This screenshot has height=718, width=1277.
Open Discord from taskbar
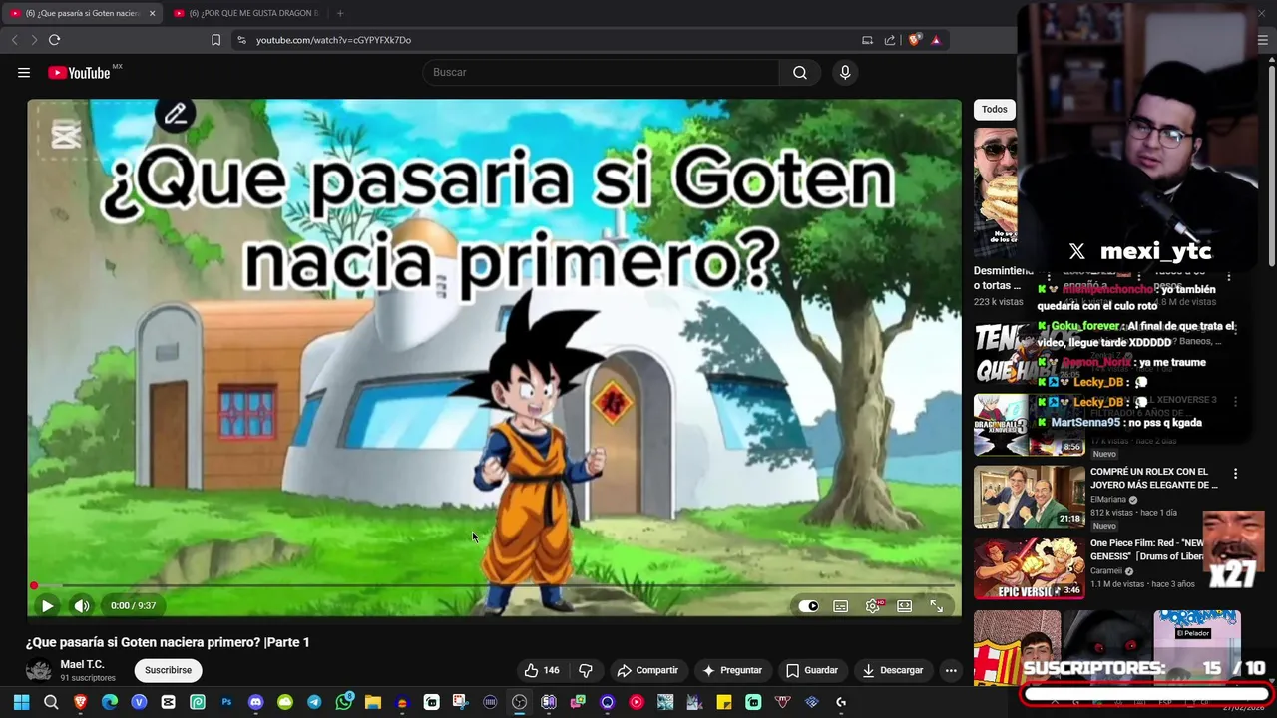point(255,702)
